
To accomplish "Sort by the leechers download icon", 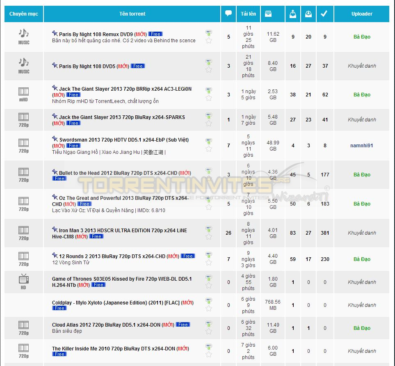I will (308, 14).
